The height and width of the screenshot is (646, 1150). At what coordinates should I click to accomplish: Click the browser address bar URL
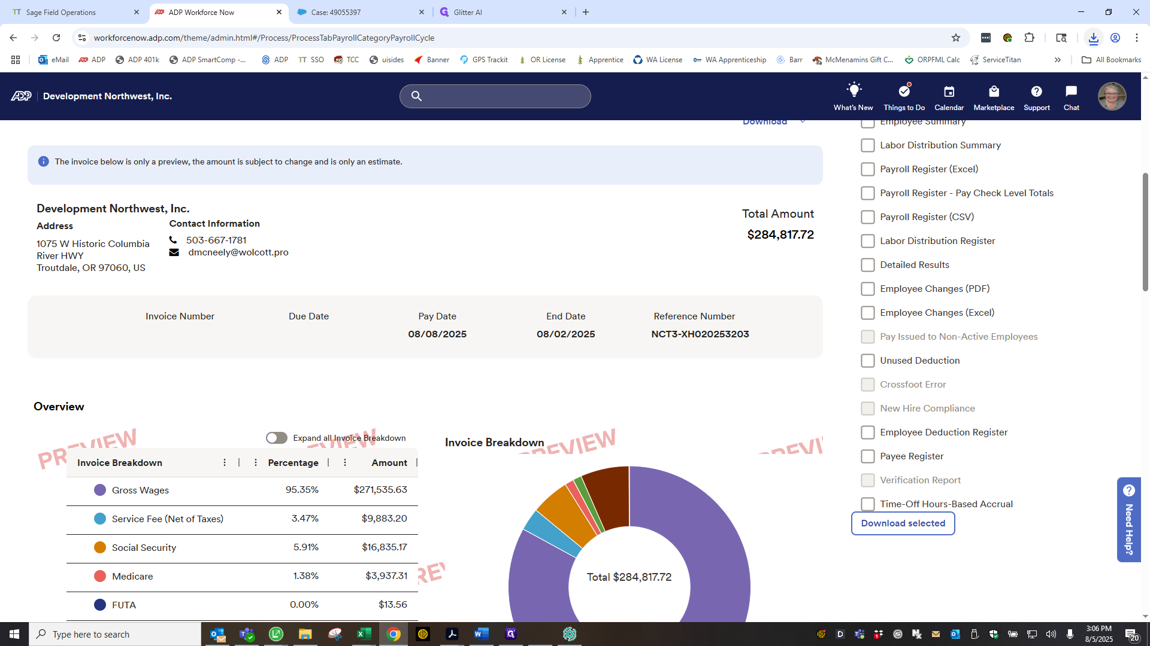[x=264, y=38]
